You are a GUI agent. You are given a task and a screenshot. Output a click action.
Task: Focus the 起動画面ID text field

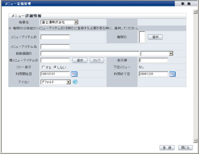(x=90, y=54)
